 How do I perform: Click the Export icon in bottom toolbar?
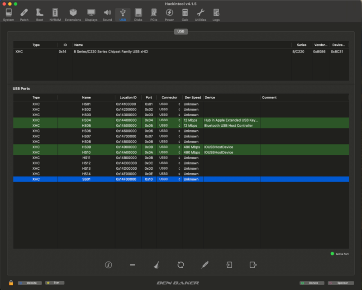tap(253, 265)
